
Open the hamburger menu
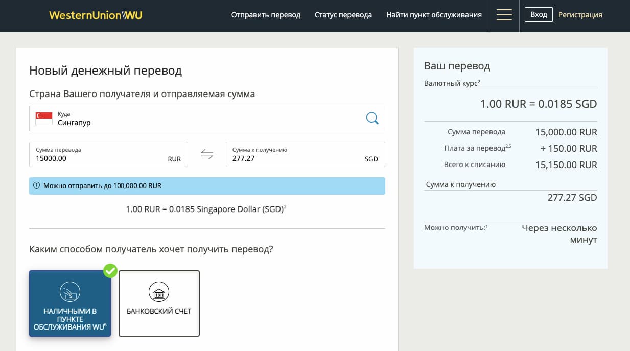click(504, 15)
